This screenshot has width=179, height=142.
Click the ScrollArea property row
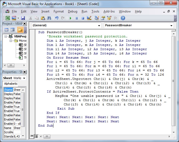pos(12,132)
